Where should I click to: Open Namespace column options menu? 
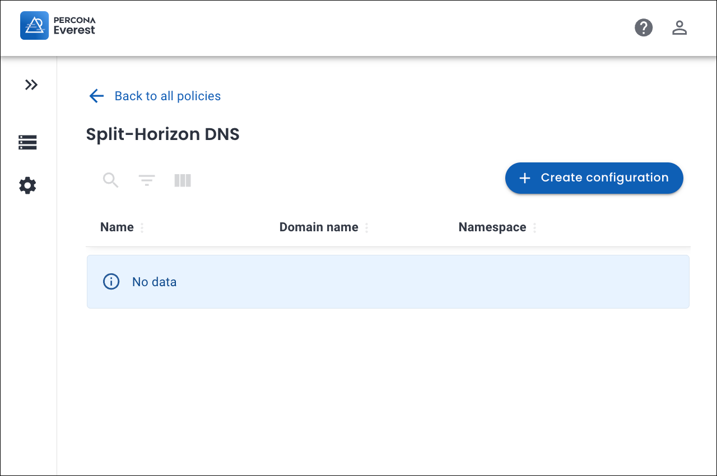[534, 228]
